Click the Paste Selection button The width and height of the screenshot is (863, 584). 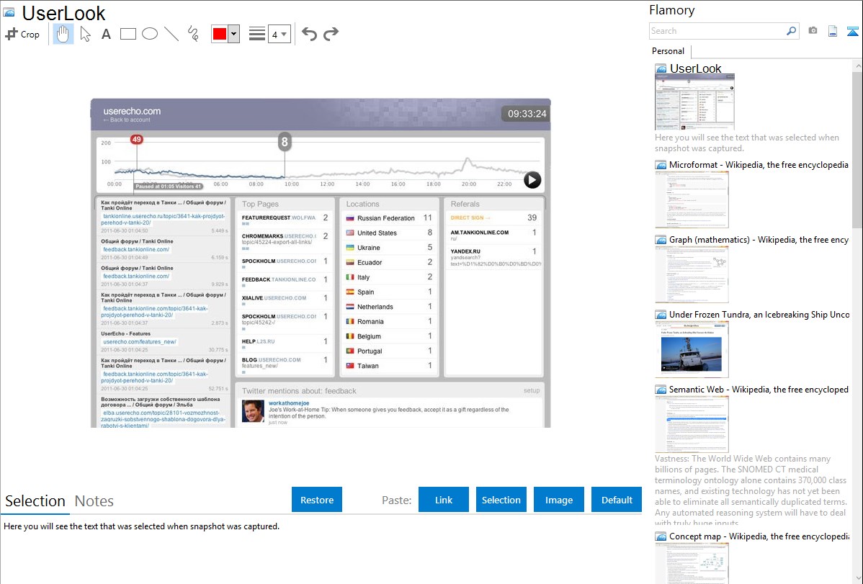click(x=501, y=500)
